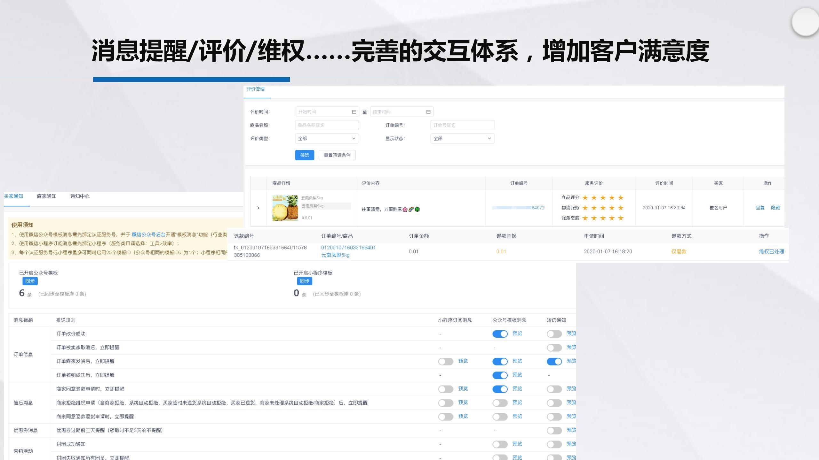Enable 公众号模板消息 for 拼团成功通知
Screen dimensions: 819x460
[500, 444]
